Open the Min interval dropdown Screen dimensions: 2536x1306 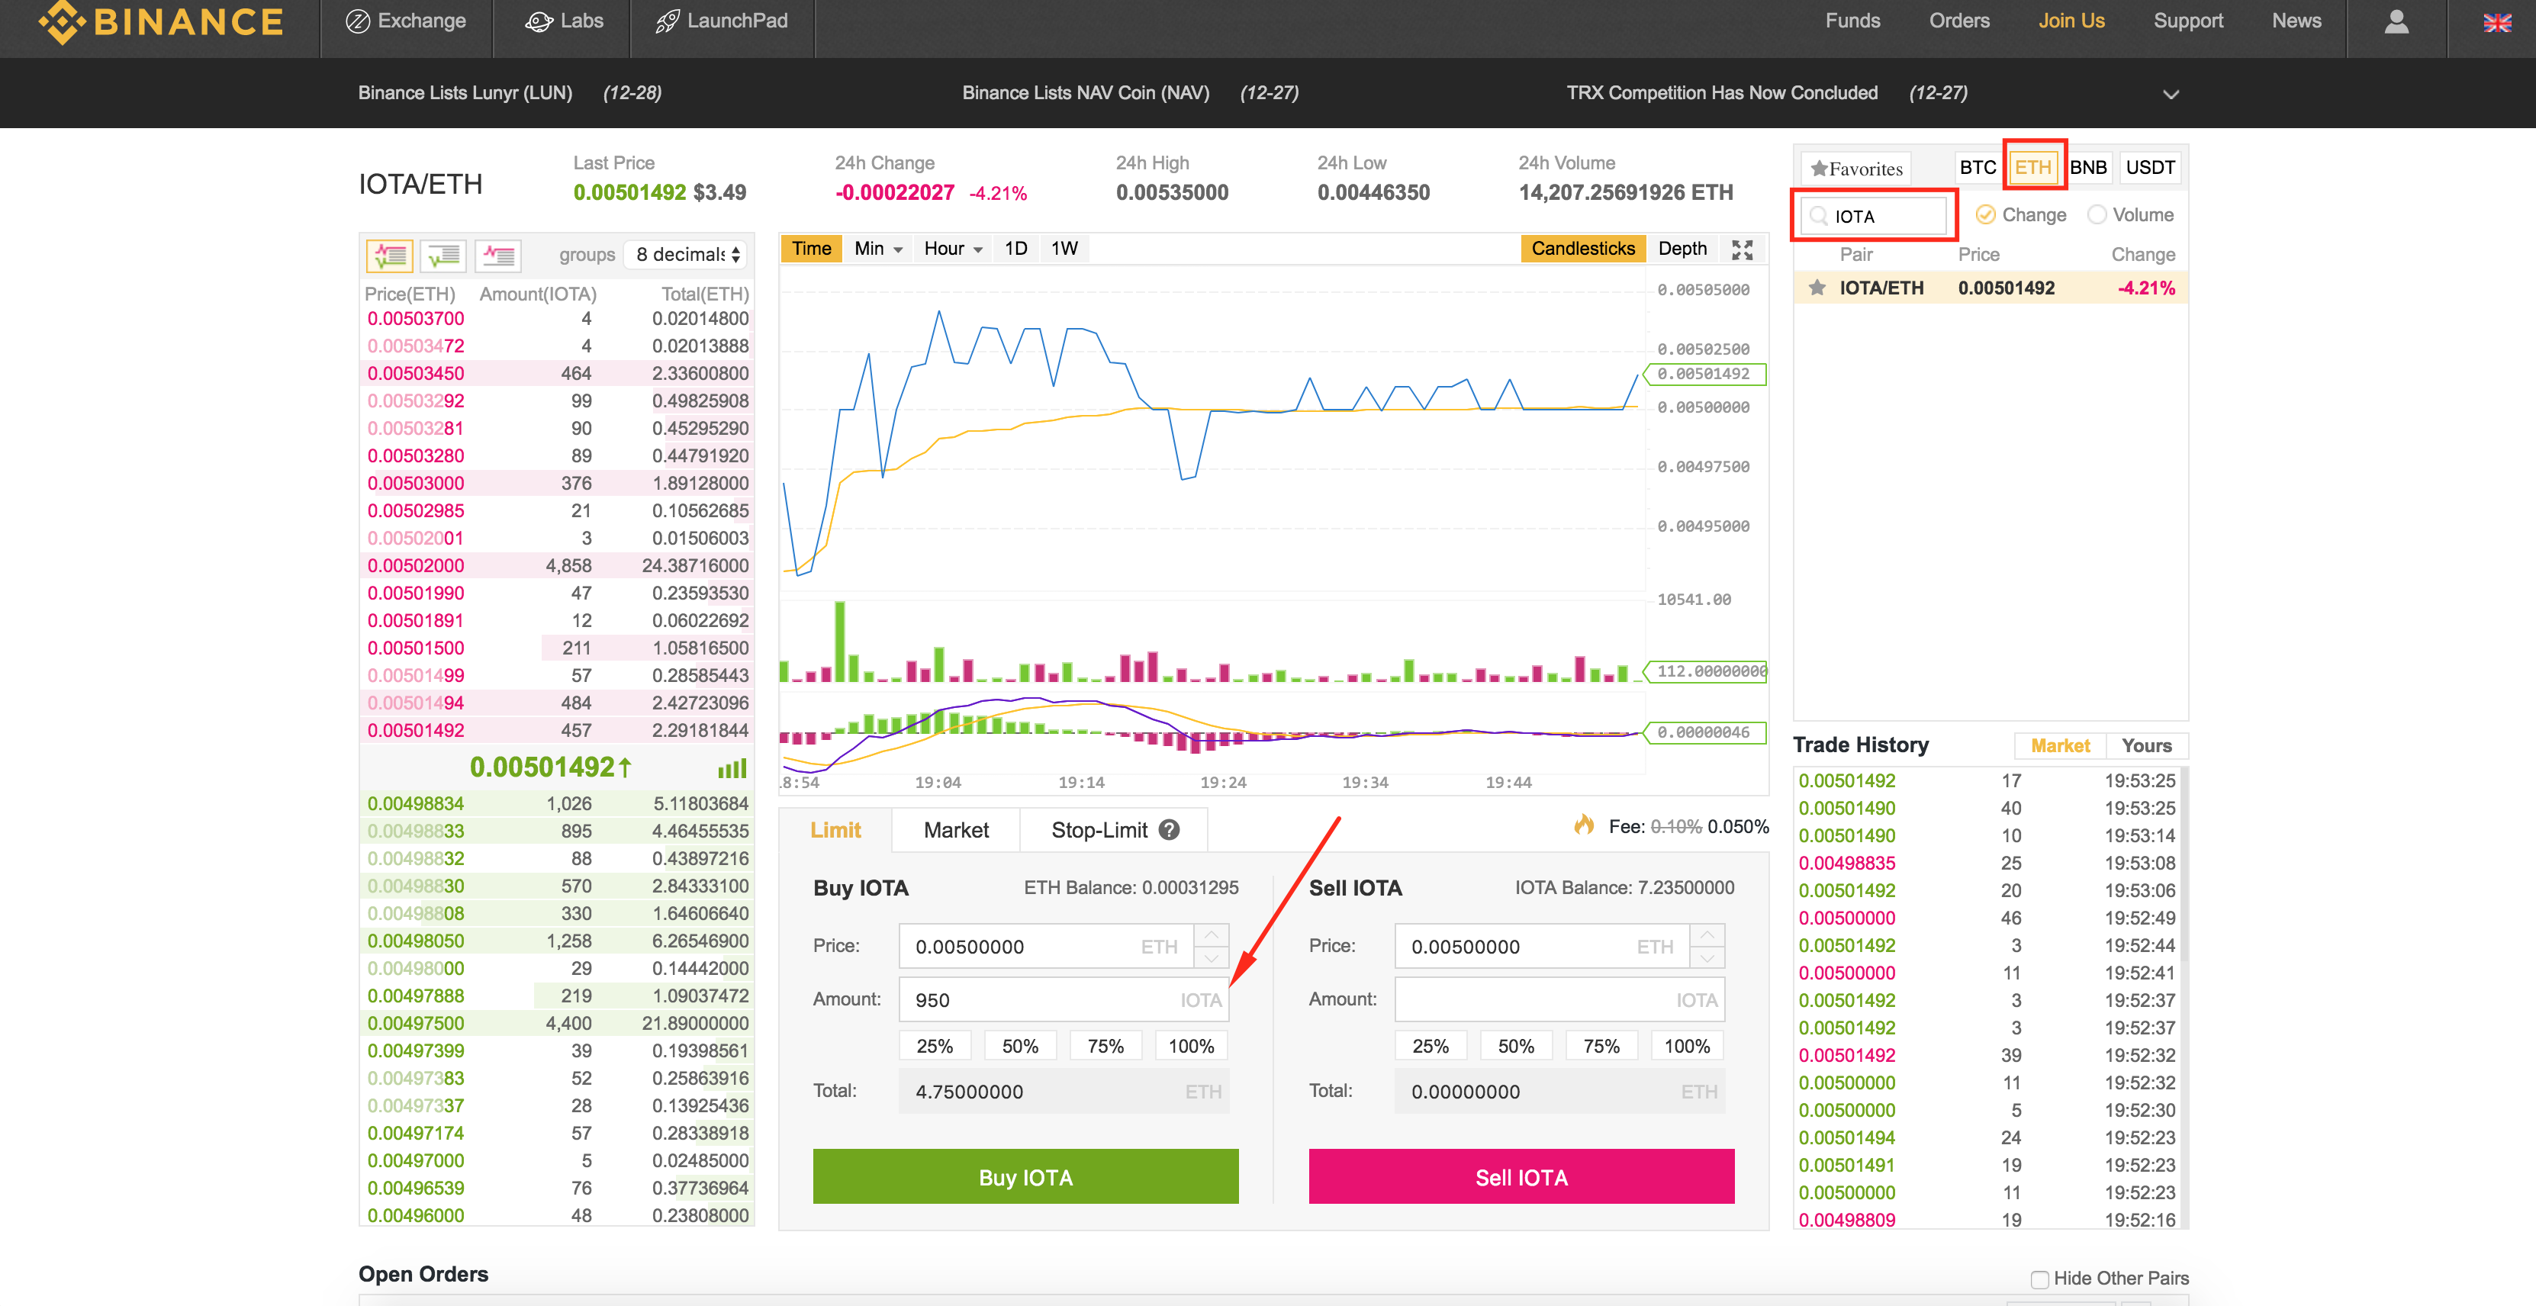pos(878,249)
